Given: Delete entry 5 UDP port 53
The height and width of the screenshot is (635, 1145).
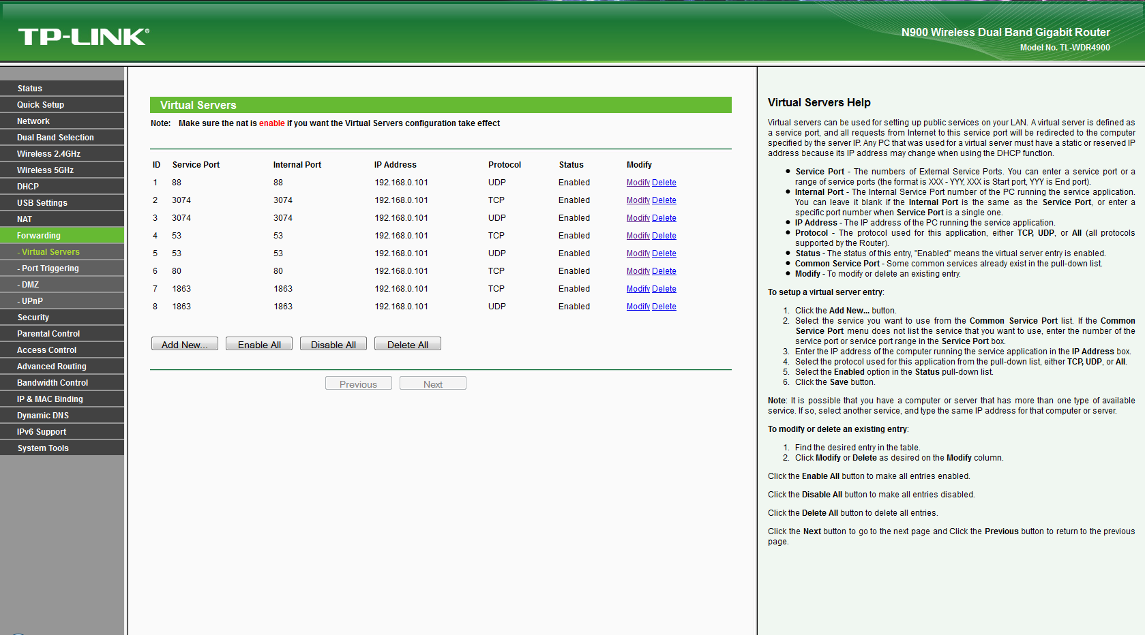Looking at the screenshot, I should pos(664,253).
